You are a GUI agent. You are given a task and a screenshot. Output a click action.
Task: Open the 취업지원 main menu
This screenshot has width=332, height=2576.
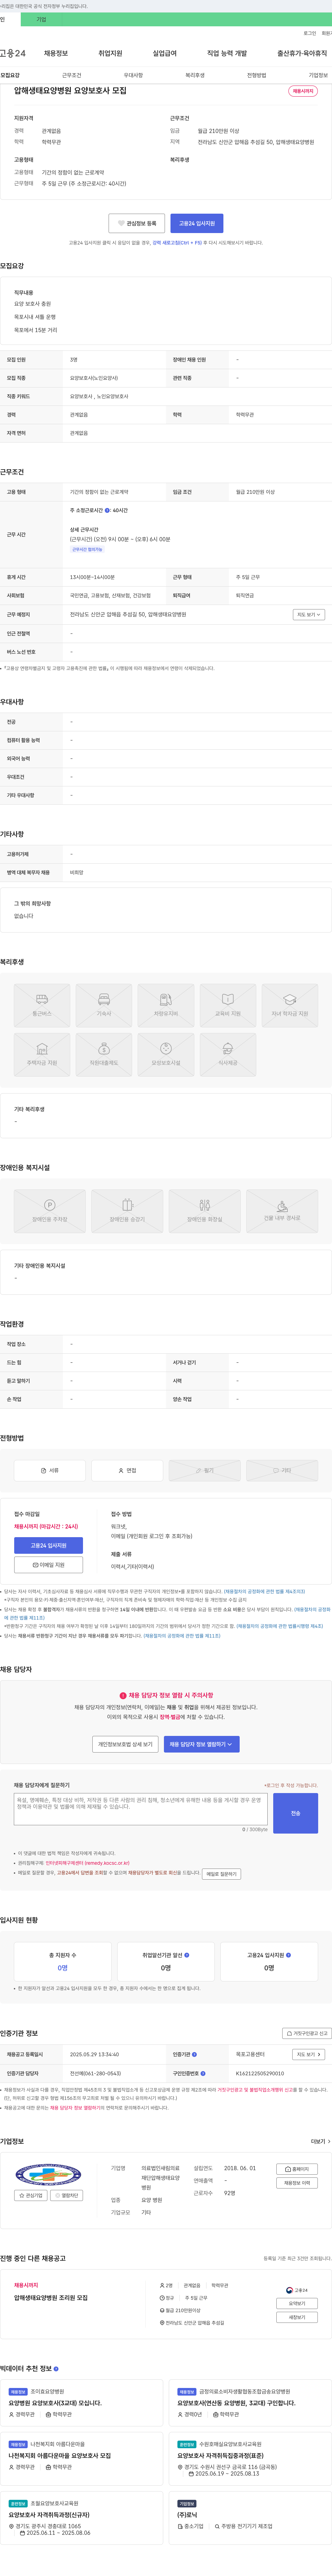[110, 53]
